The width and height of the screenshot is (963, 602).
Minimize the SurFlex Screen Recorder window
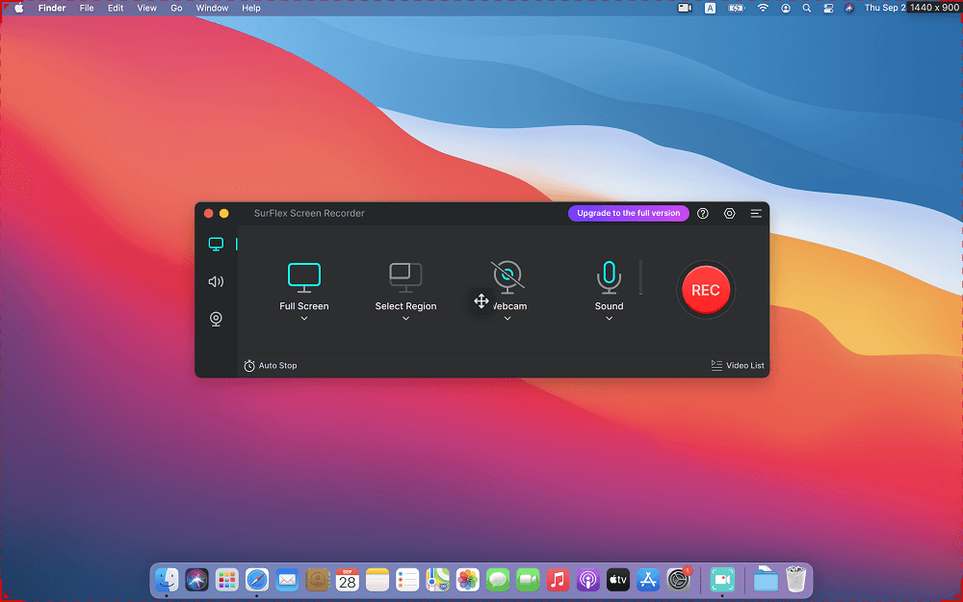pyautogui.click(x=224, y=213)
